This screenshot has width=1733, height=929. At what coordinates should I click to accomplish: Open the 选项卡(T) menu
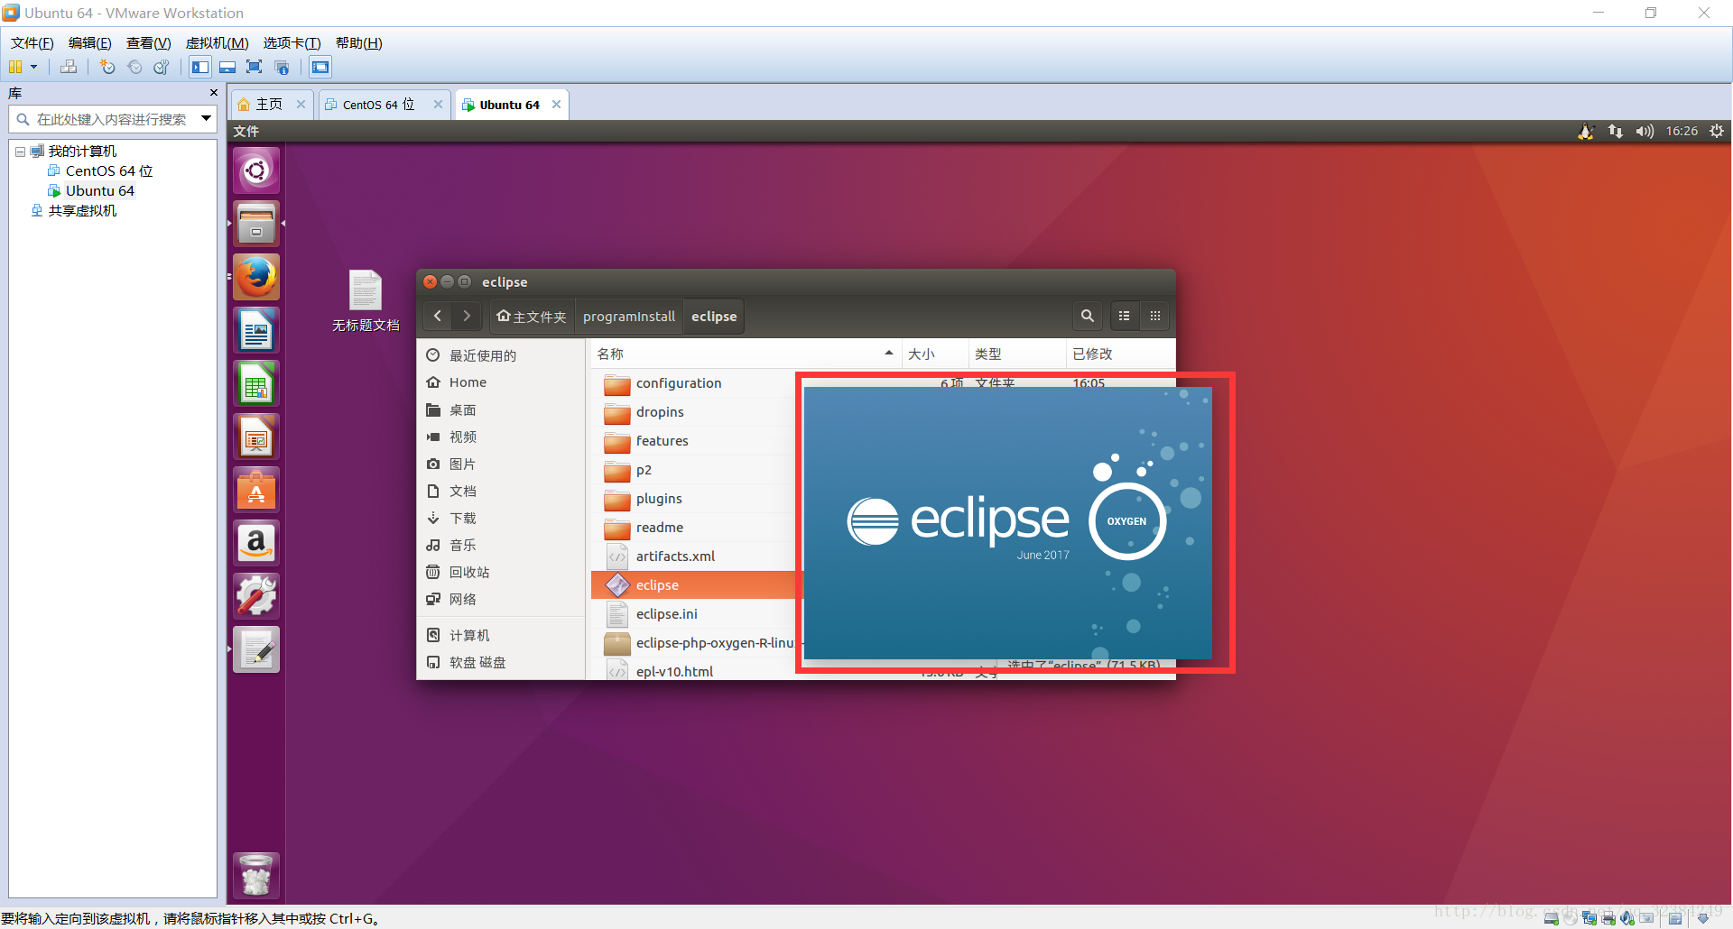tap(292, 43)
